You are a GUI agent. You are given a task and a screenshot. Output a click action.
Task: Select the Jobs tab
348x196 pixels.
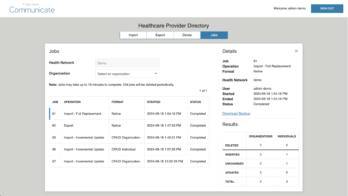[214, 35]
